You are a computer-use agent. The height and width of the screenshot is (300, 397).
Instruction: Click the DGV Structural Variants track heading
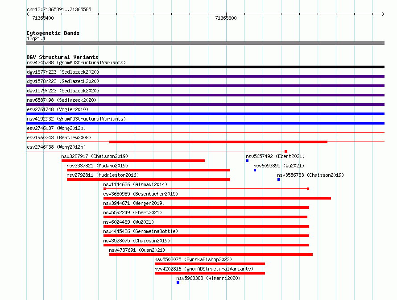coord(62,57)
